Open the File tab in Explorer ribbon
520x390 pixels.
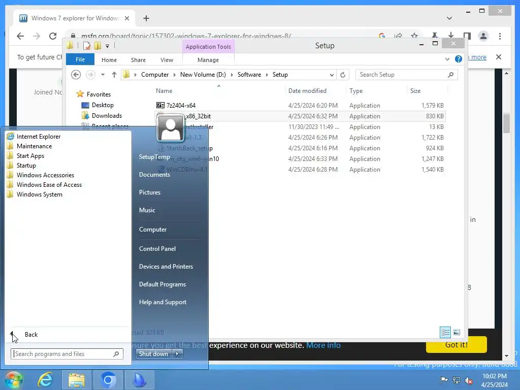[x=80, y=59]
